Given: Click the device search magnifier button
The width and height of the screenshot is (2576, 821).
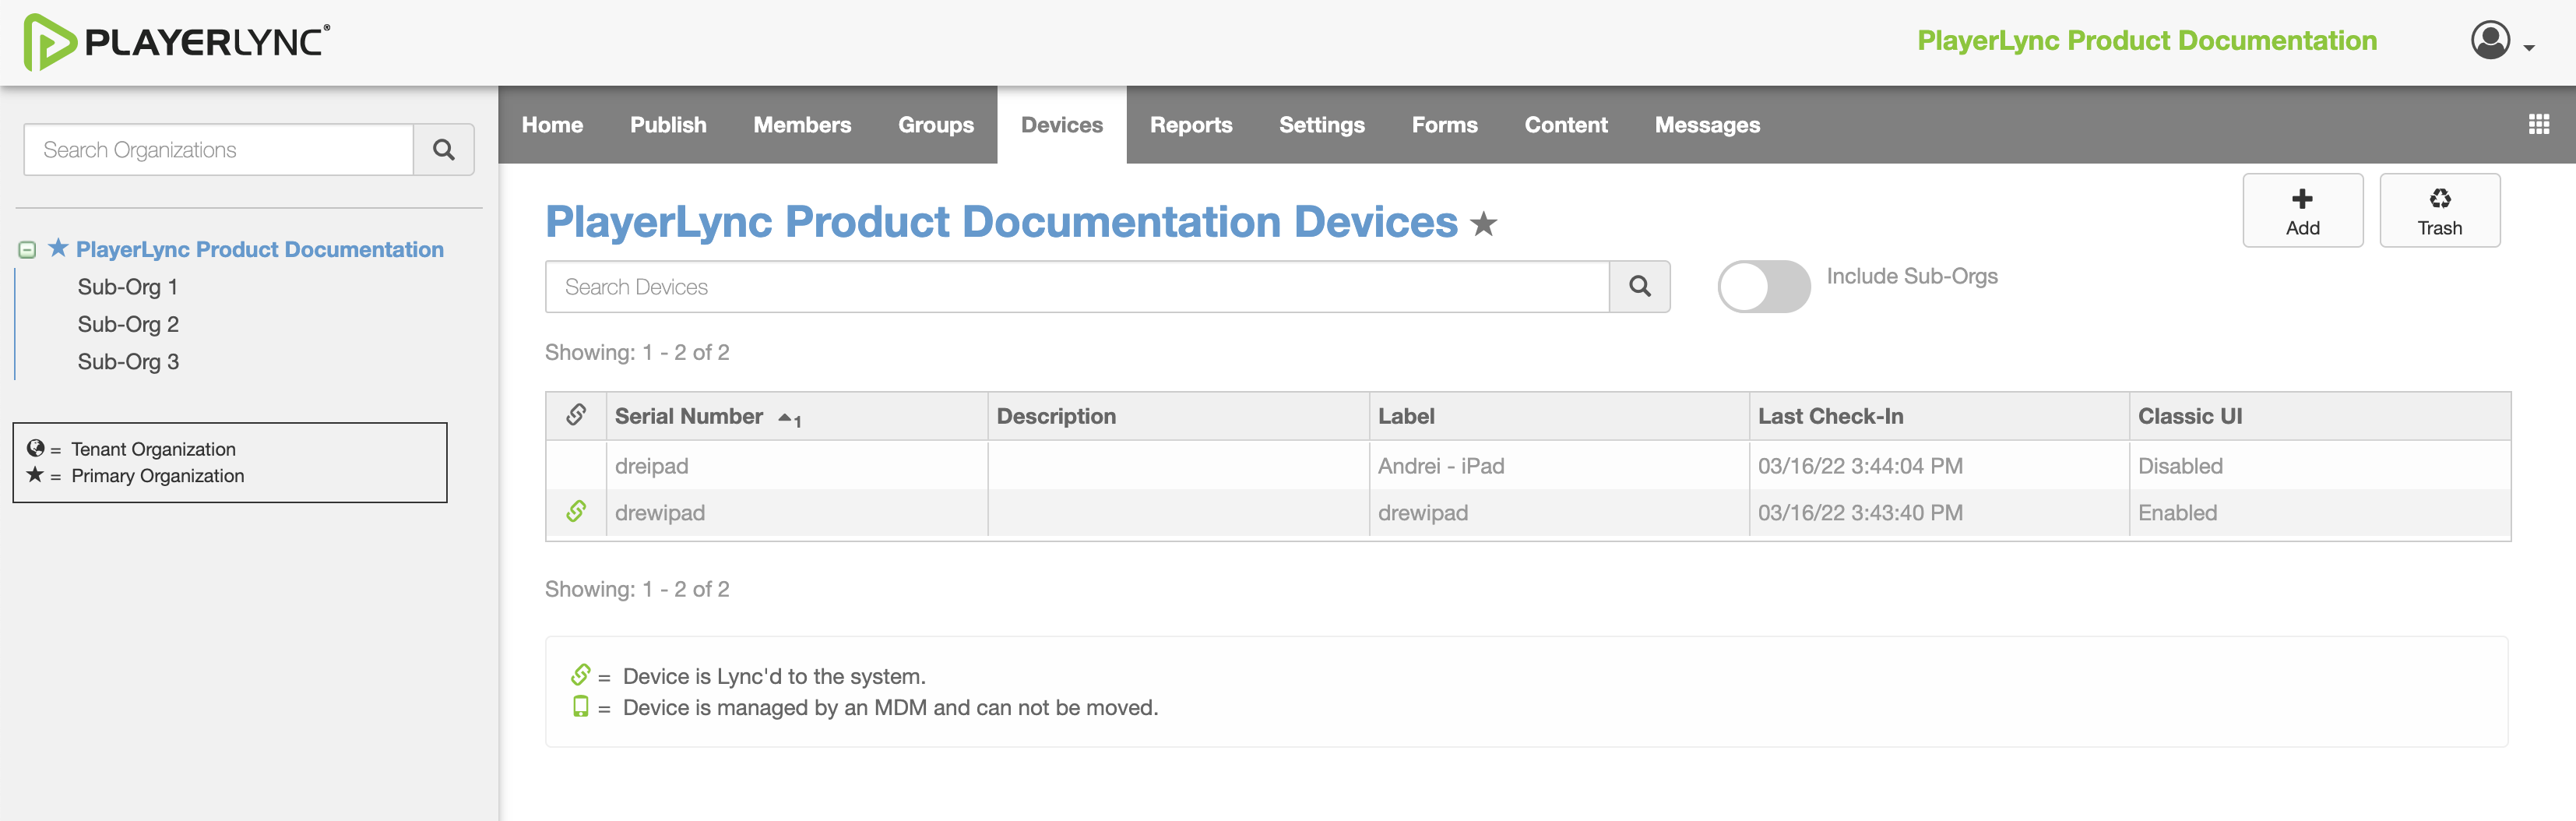Looking at the screenshot, I should point(1640,287).
